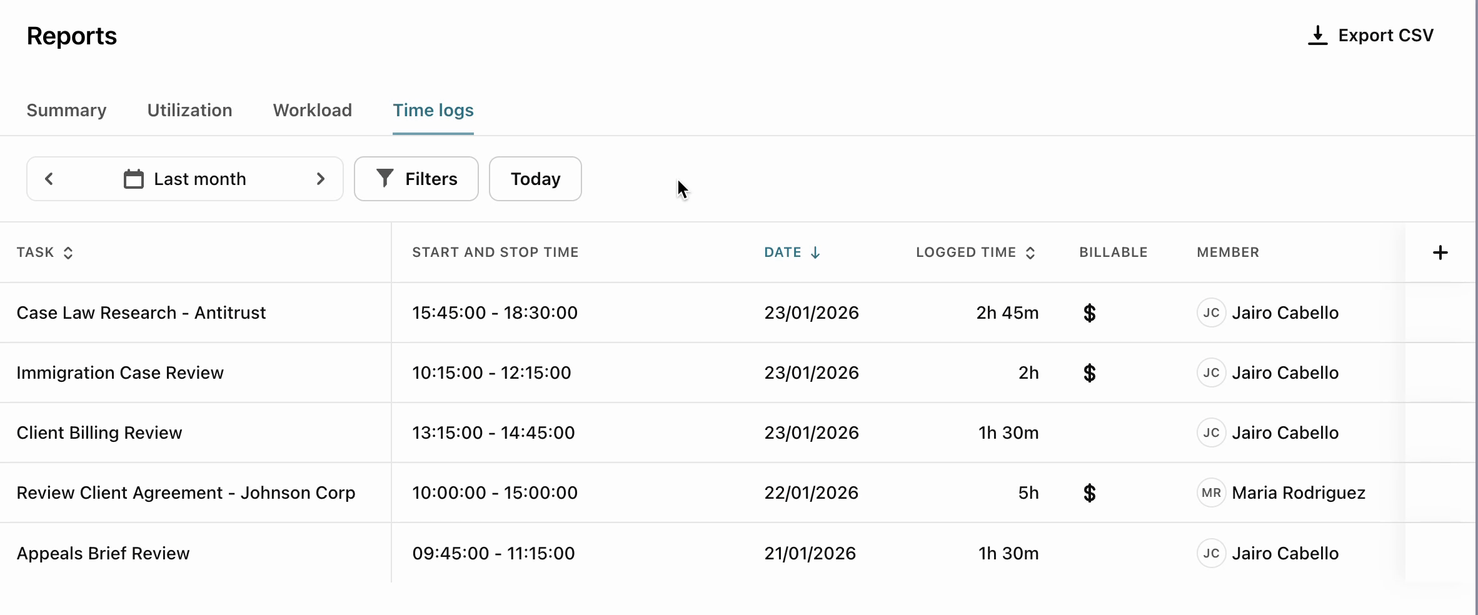Screen dimensions: 1478x615
Task: Click the Export CSV download icon
Action: (1317, 36)
